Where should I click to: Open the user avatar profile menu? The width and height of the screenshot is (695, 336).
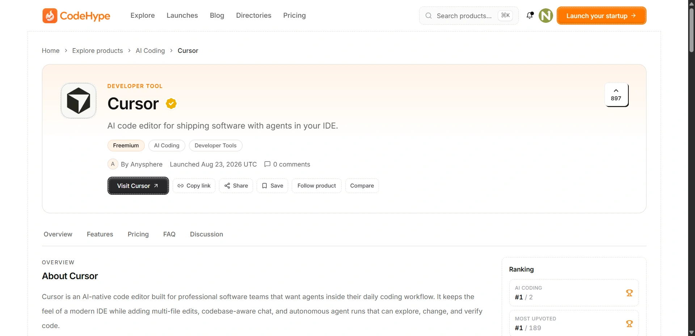tap(546, 16)
